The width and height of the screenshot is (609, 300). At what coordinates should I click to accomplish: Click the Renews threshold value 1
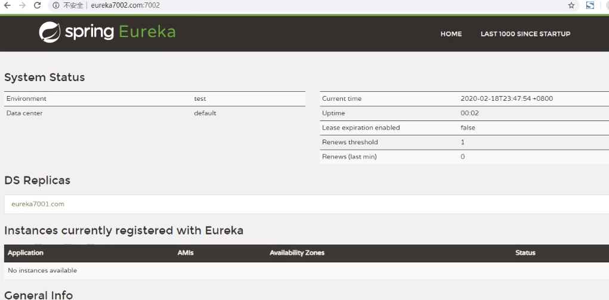[x=463, y=142]
